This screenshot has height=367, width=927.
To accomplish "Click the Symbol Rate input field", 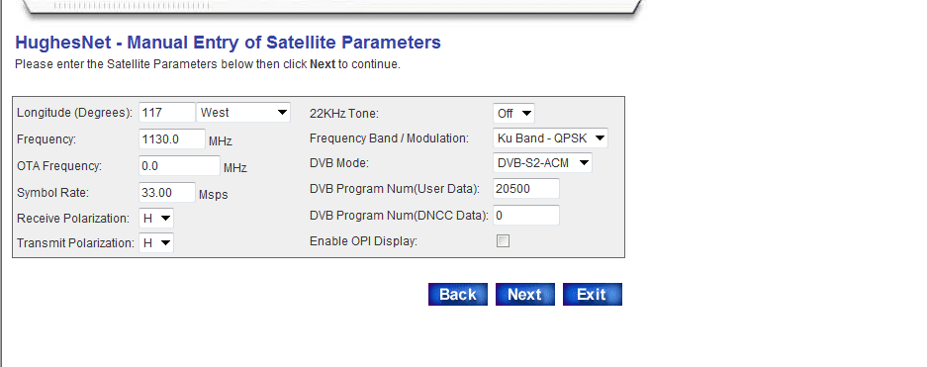I will click(x=167, y=192).
